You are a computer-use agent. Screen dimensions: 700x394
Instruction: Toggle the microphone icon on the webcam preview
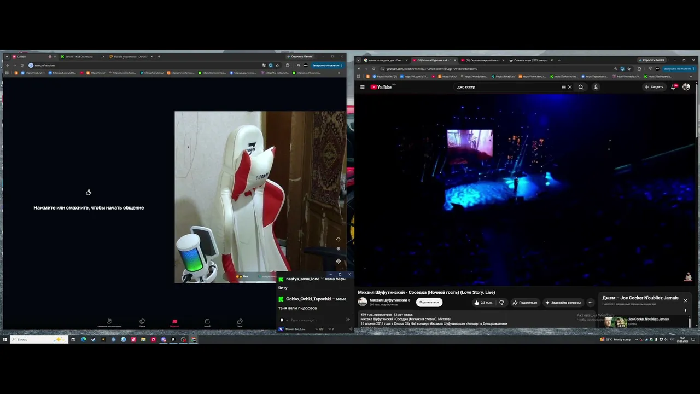tap(338, 261)
